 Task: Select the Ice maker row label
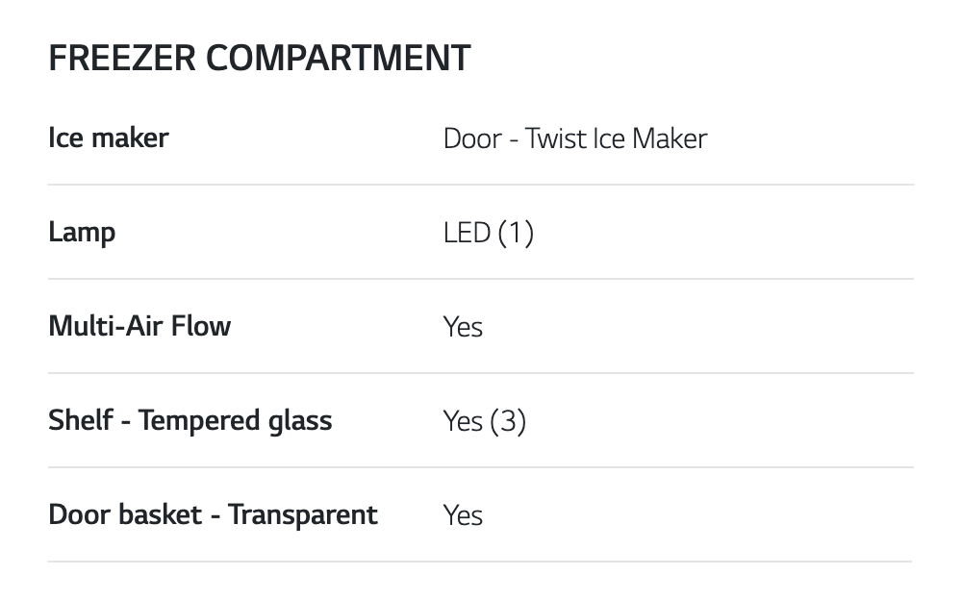coord(108,137)
